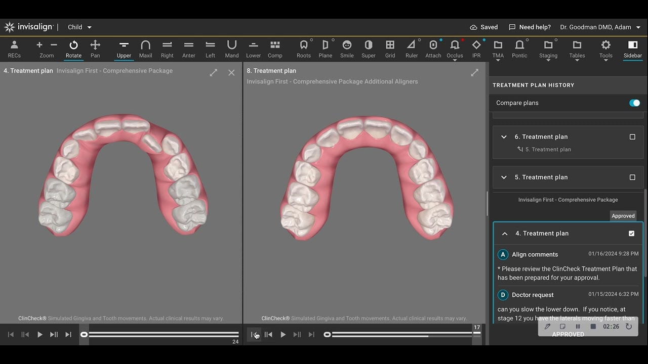Switch to Lower arch view

pos(254,49)
